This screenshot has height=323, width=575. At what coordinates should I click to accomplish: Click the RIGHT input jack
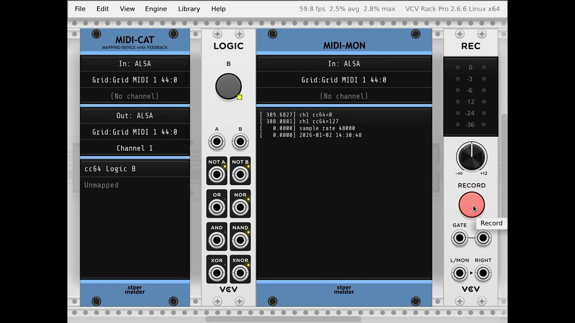(483, 273)
